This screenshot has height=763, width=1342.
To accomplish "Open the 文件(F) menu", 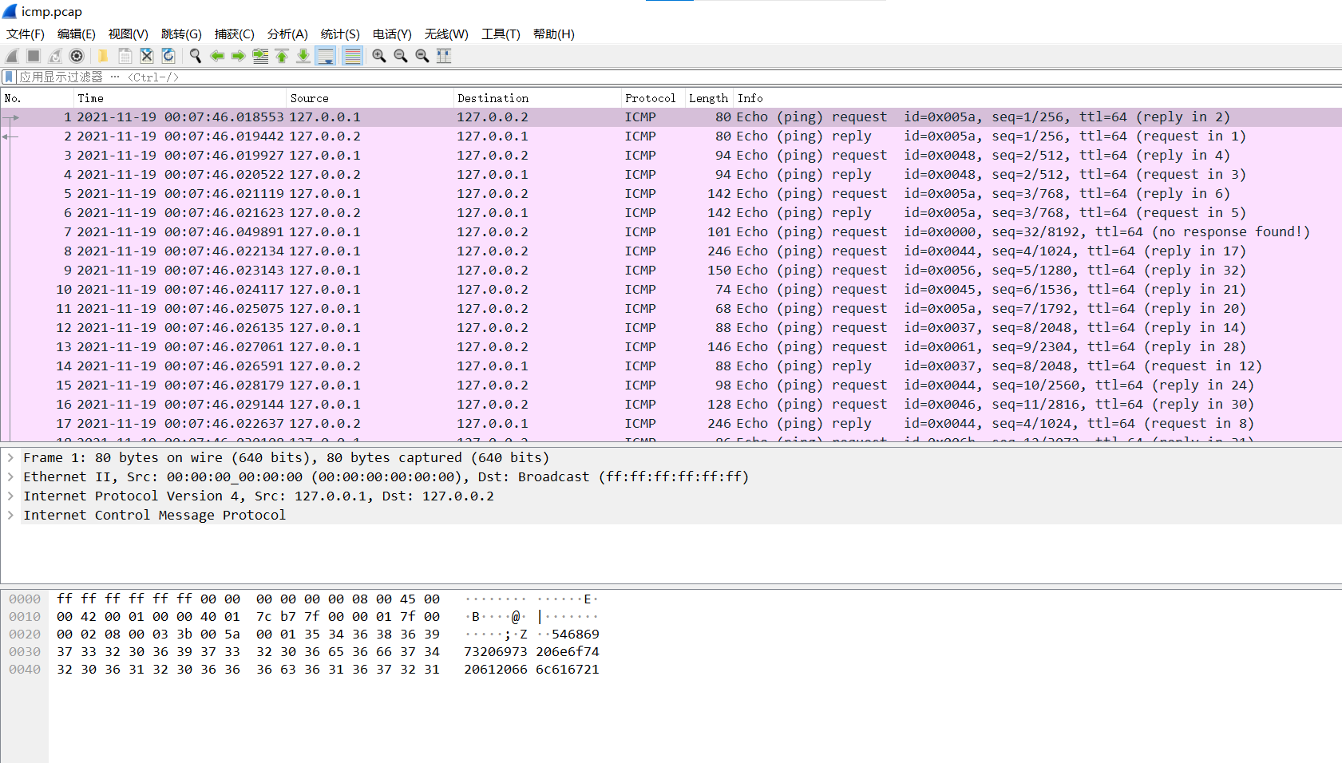I will (26, 34).
